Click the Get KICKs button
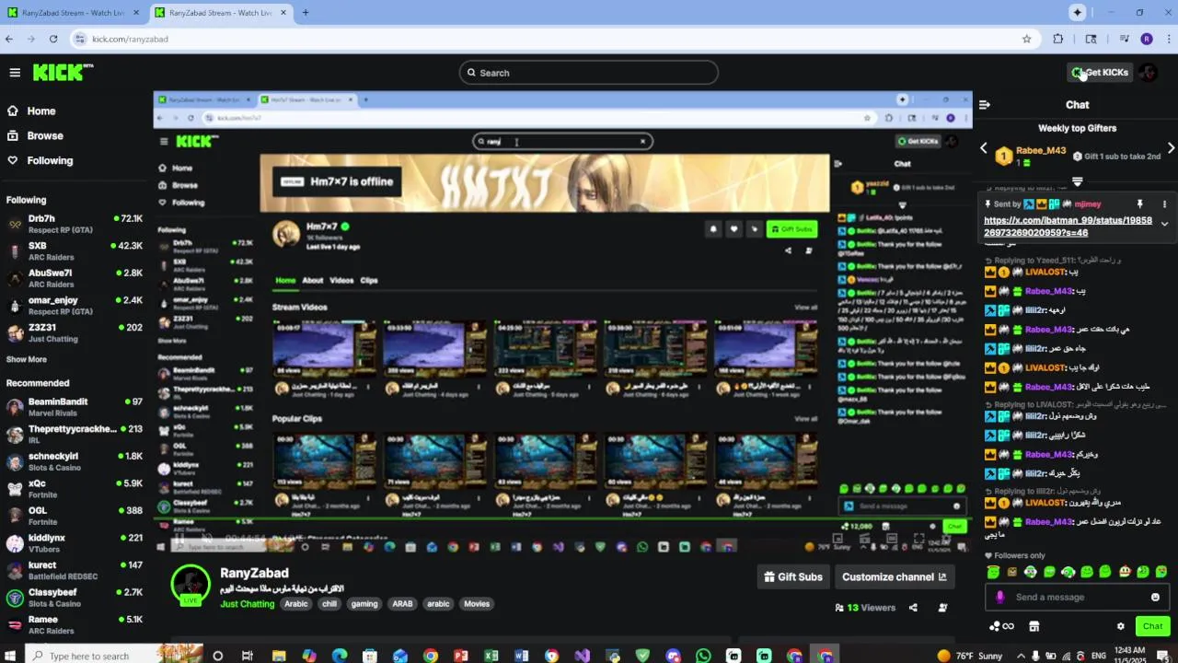1178x663 pixels. click(1100, 73)
